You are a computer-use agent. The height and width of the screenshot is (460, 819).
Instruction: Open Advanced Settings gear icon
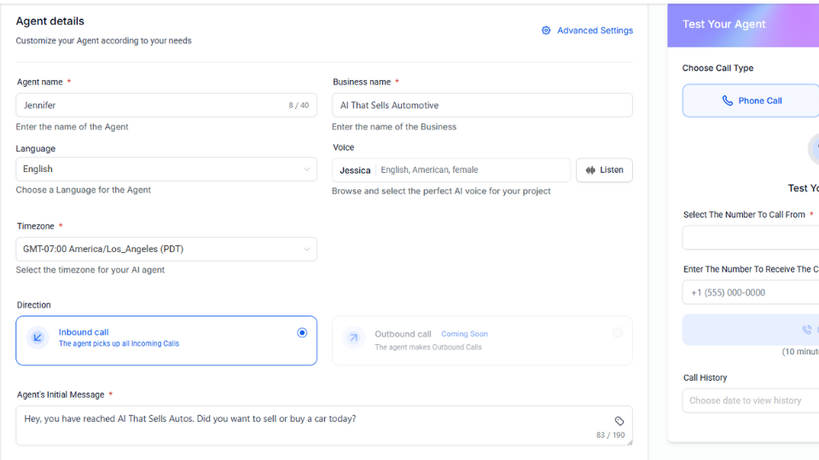click(546, 31)
